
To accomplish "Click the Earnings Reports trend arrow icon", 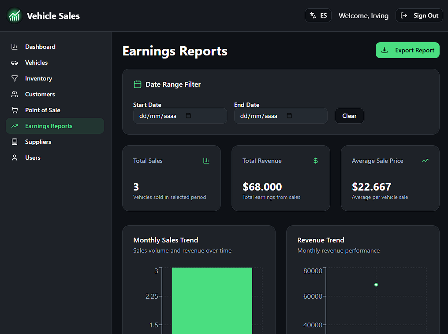I will (x=15, y=126).
